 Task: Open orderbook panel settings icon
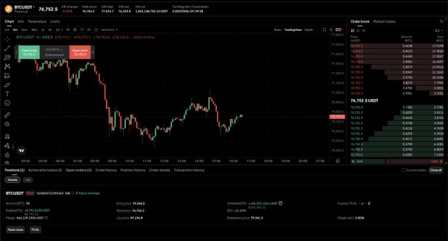coord(441,22)
